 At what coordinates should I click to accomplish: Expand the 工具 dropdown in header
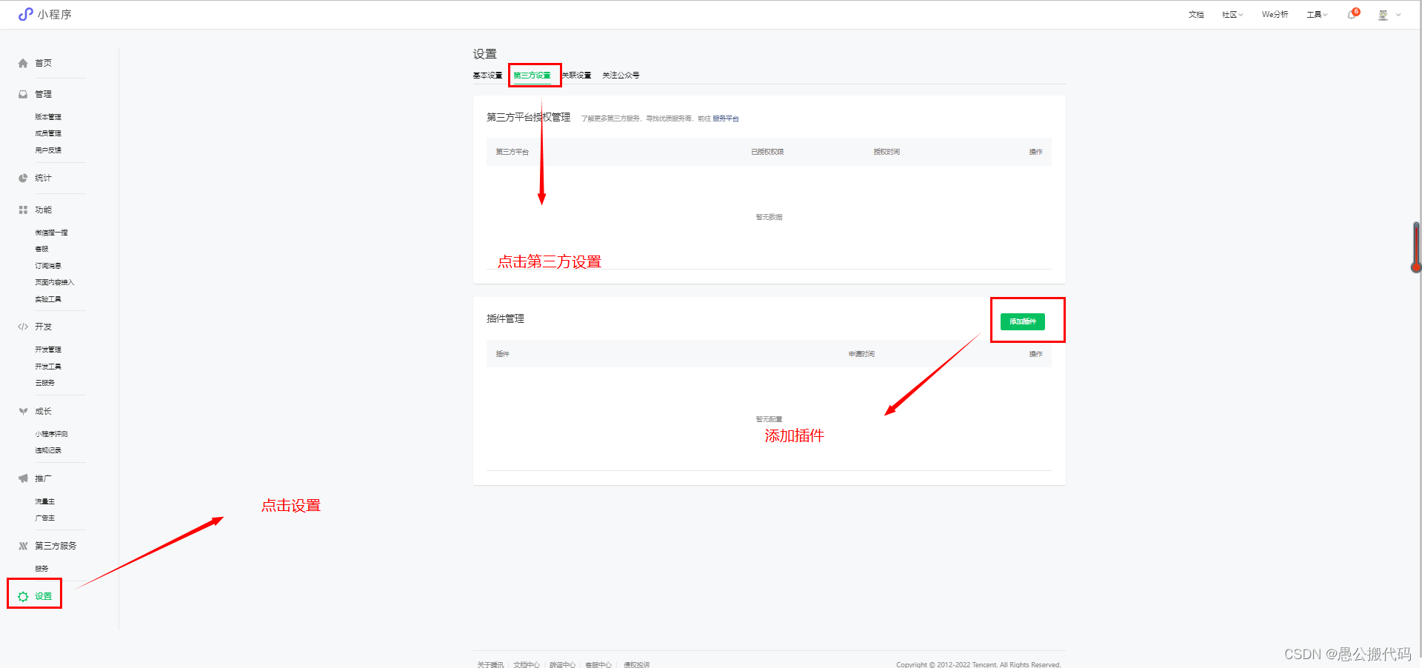(x=1317, y=14)
